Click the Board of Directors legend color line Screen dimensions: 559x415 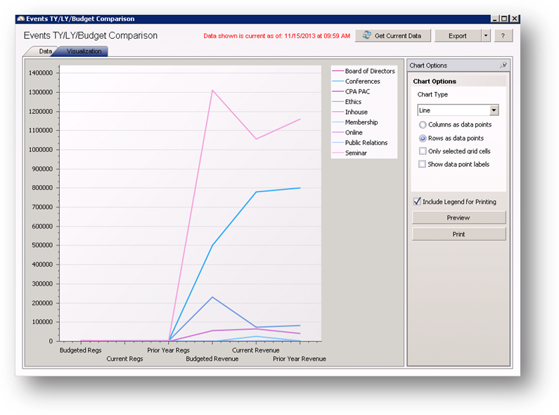pyautogui.click(x=338, y=71)
